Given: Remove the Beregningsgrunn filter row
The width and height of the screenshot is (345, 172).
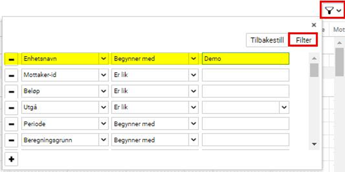Looking at the screenshot, I should coord(11,140).
